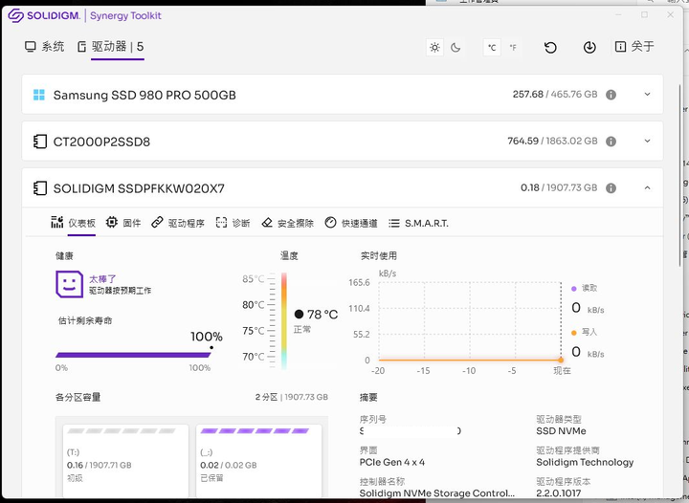
Task: Click the 78 °C temperature reading
Action: click(322, 315)
